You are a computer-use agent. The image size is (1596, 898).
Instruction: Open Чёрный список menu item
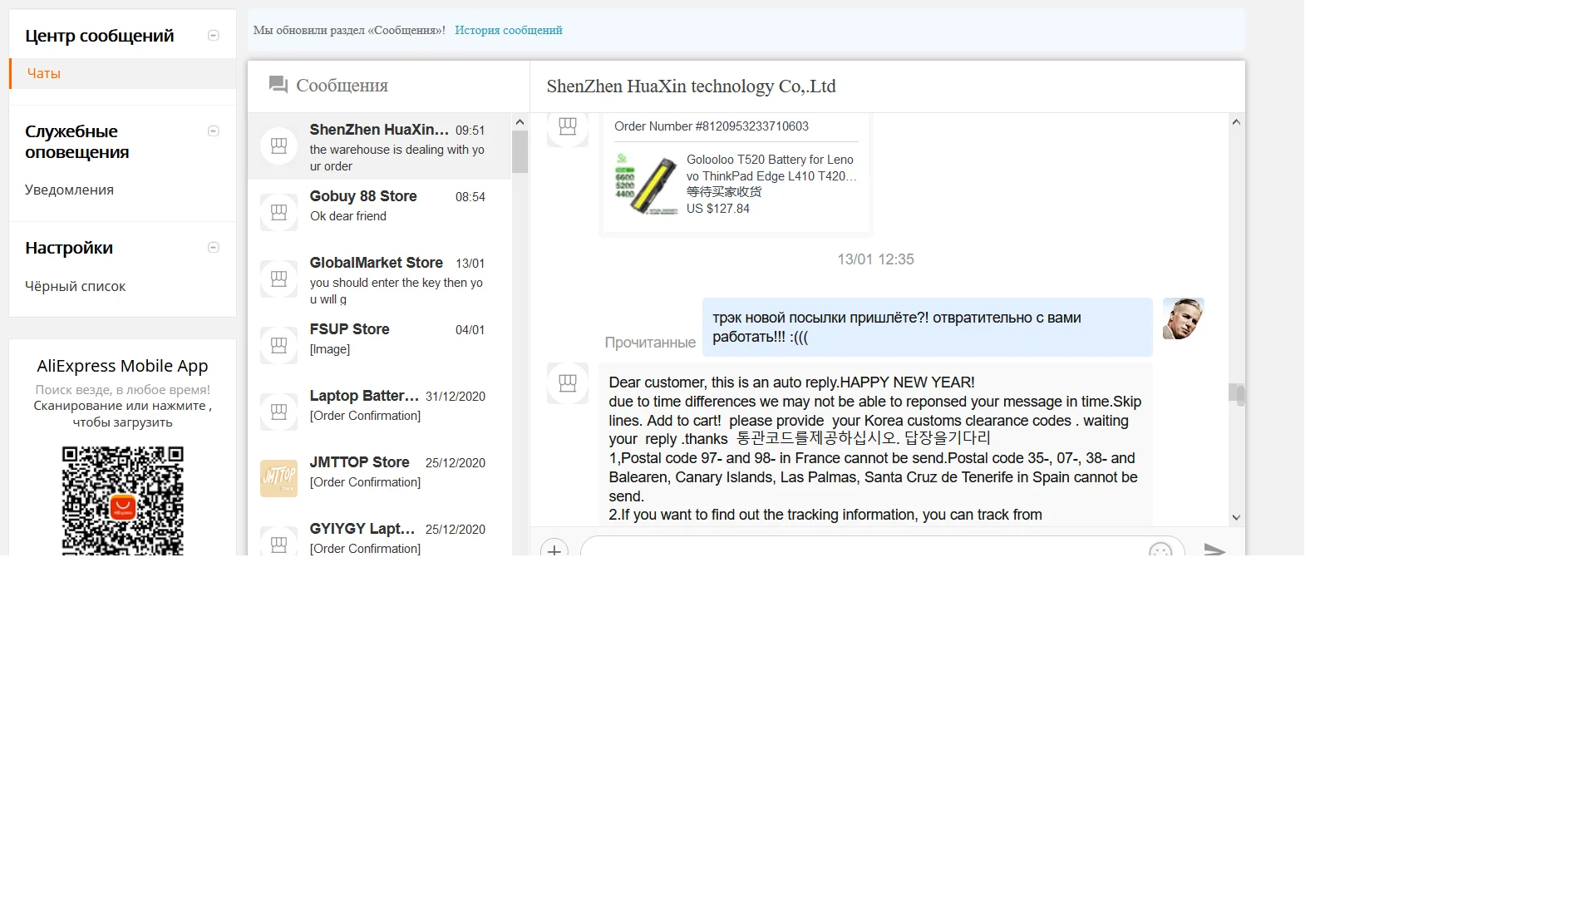(x=75, y=286)
